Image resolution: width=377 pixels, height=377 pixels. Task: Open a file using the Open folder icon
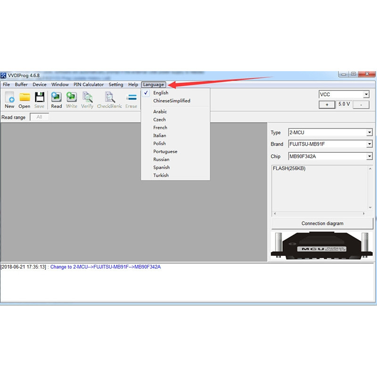tap(25, 100)
